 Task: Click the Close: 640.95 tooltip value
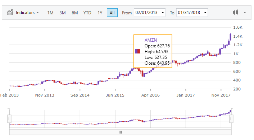[157, 63]
